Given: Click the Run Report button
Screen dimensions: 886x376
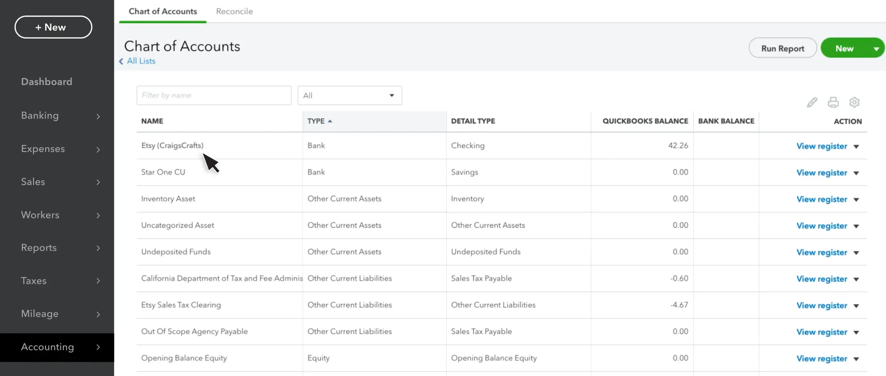Looking at the screenshot, I should (783, 48).
